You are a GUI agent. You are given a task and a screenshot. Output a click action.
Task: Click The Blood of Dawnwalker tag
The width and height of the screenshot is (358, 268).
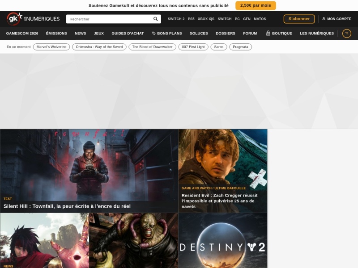tap(152, 47)
